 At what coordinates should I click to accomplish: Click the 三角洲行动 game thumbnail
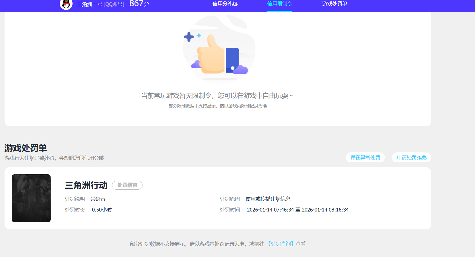tap(31, 198)
